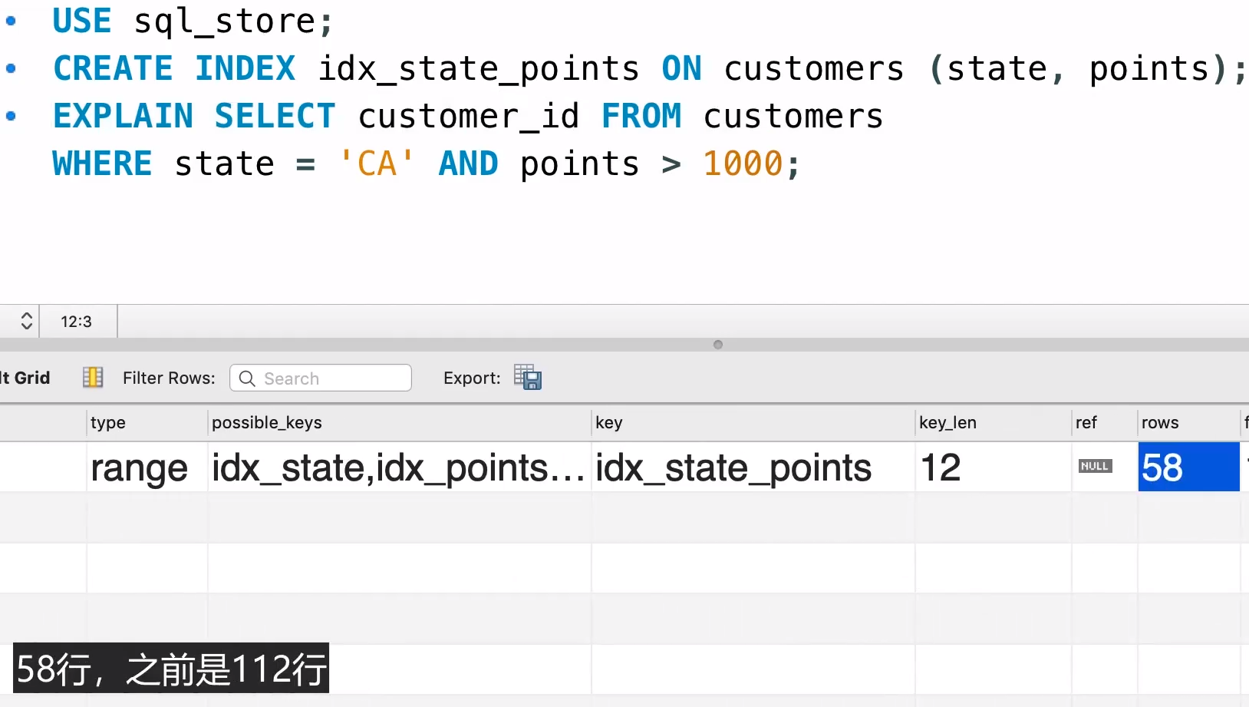This screenshot has width=1249, height=707.
Task: Select the highlighted 58 rows cell
Action: (1188, 467)
